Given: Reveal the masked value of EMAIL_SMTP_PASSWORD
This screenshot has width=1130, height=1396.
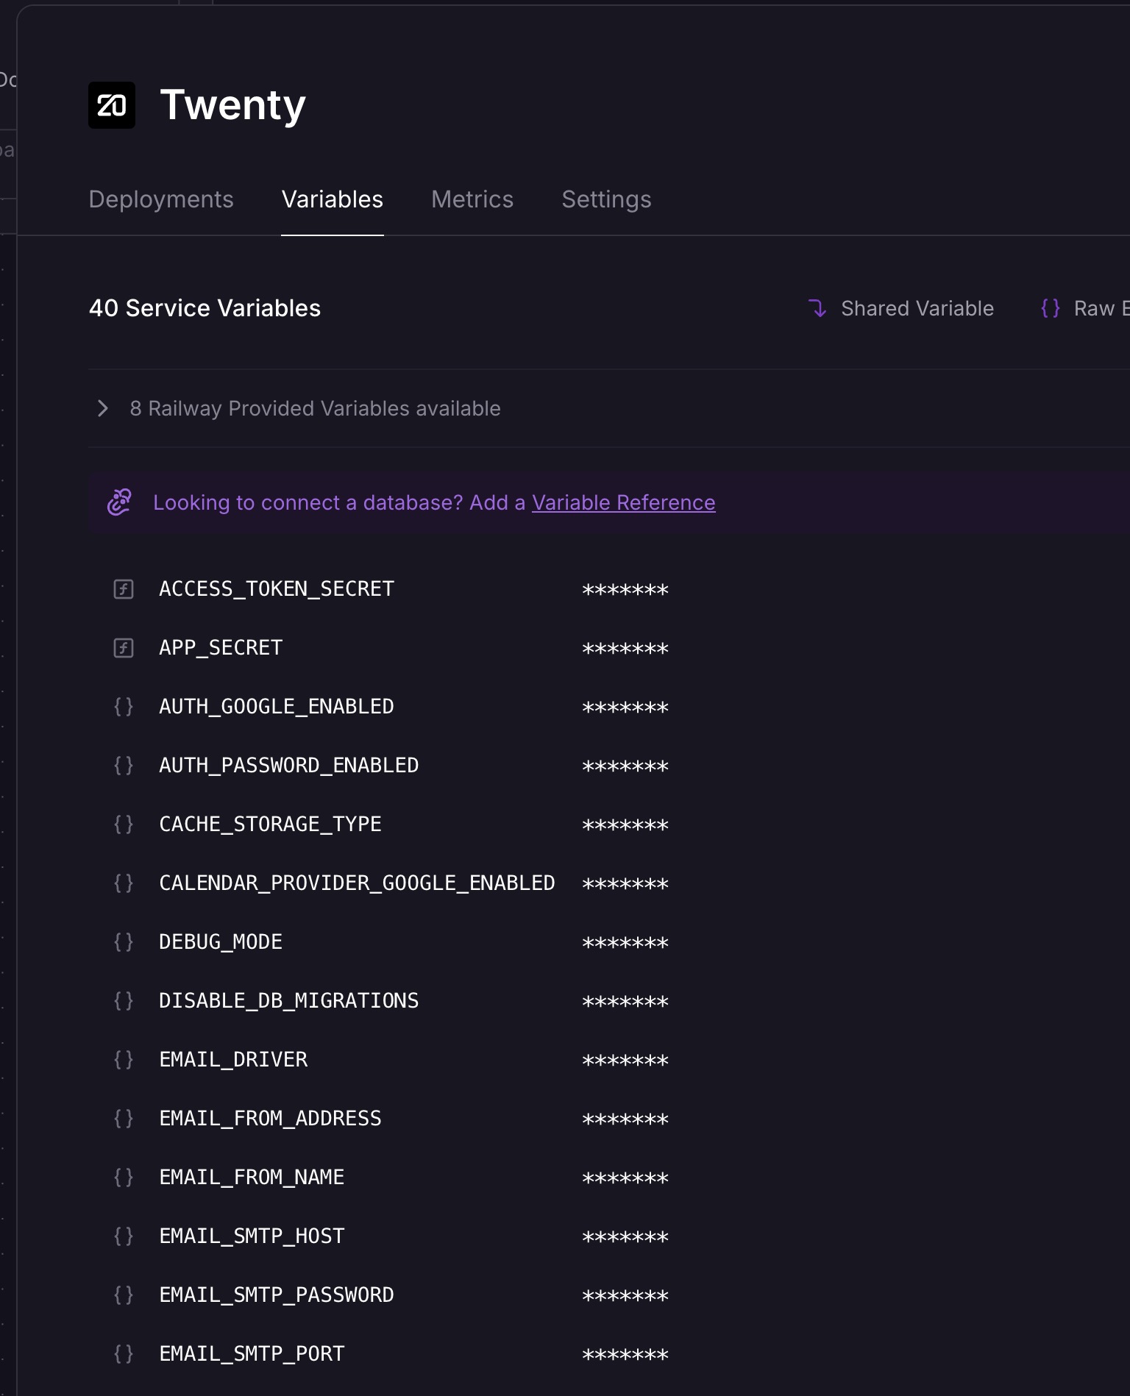Looking at the screenshot, I should 625,1297.
